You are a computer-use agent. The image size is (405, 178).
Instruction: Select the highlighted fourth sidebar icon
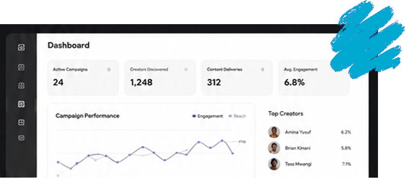click(x=21, y=104)
